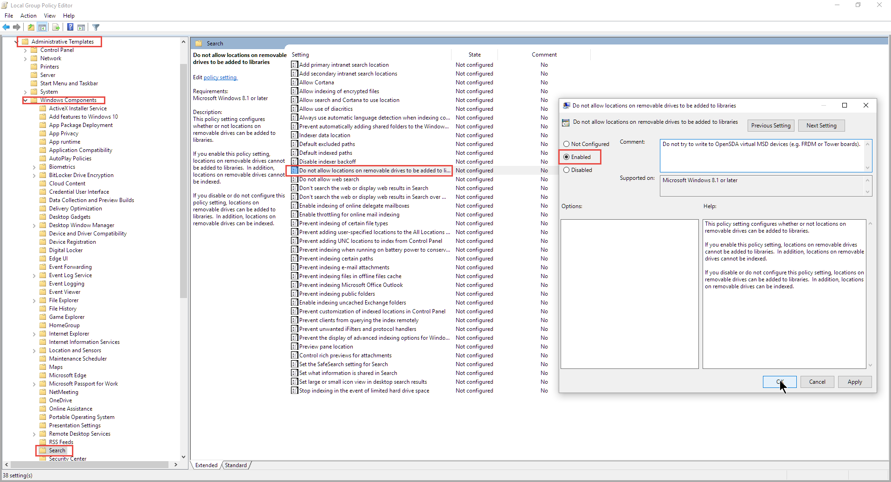This screenshot has width=891, height=482.
Task: Click the Forward arrow in toolbar
Action: (17, 27)
